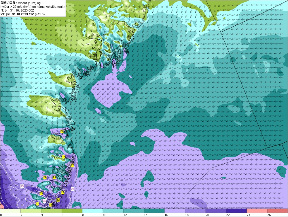Click the 12–14 m/s teal legend swatch
288x217 pixels.
pos(134,211)
